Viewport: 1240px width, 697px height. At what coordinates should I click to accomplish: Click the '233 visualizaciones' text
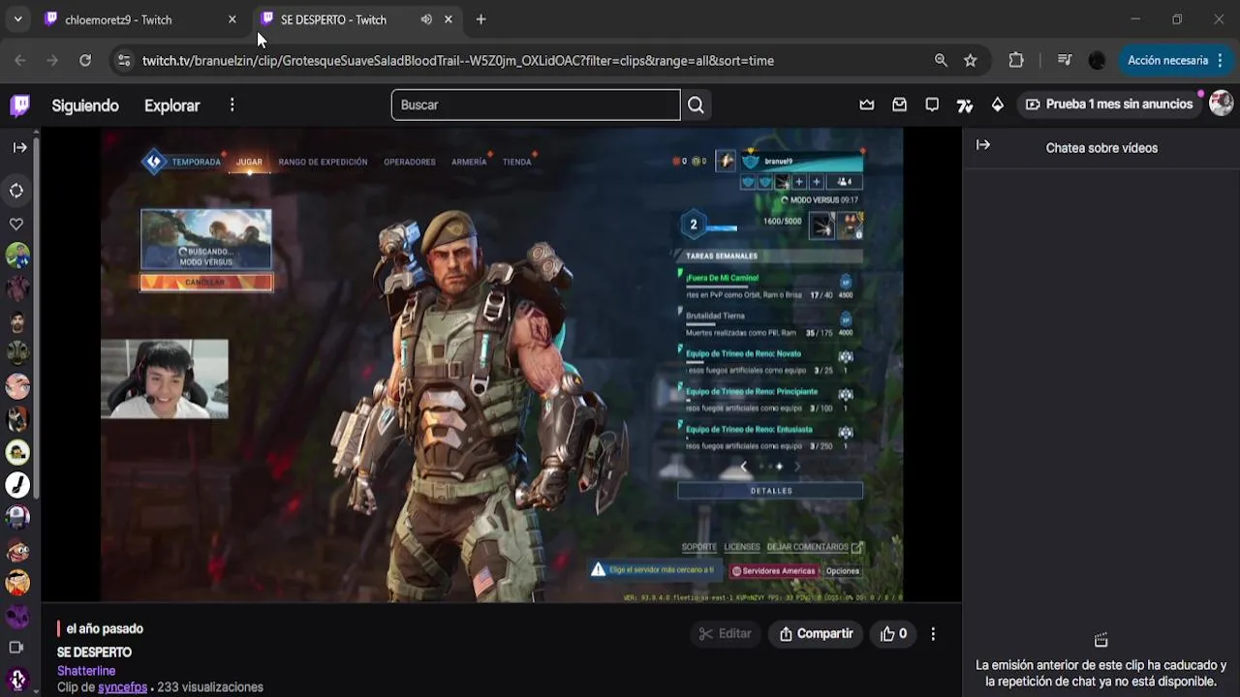pyautogui.click(x=210, y=687)
